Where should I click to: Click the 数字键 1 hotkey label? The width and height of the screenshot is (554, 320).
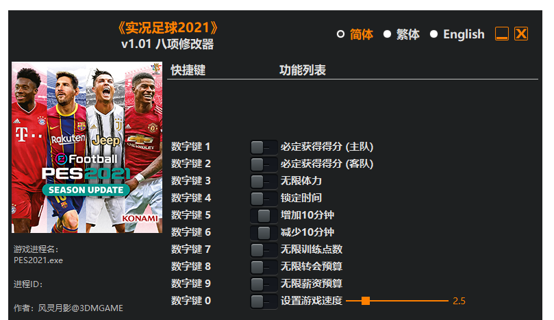(191, 147)
